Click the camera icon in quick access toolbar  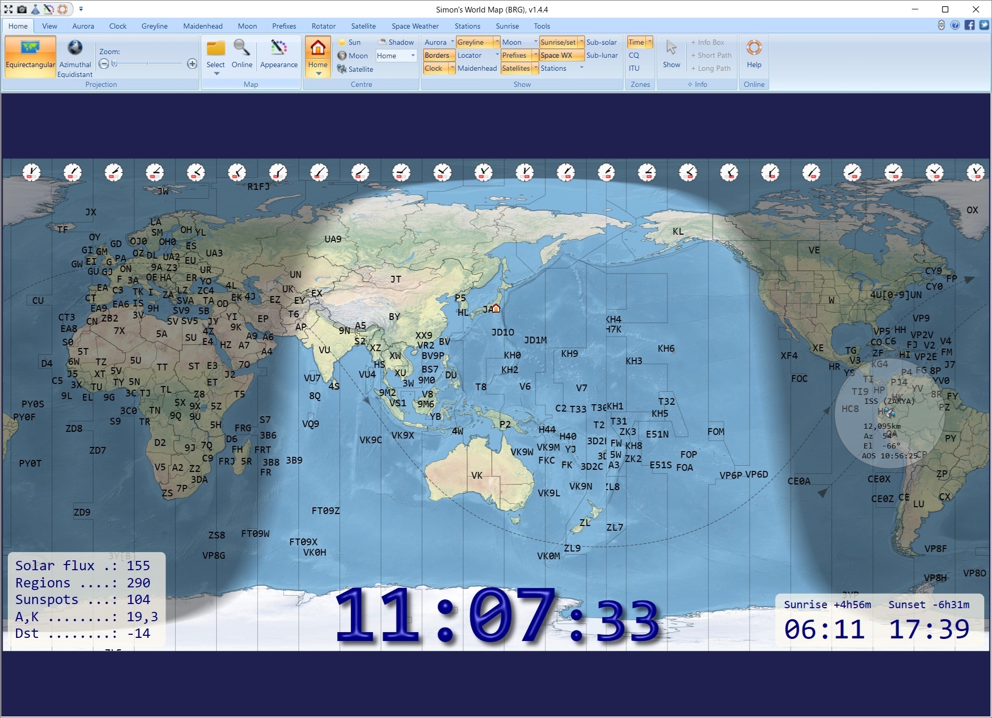pos(22,9)
